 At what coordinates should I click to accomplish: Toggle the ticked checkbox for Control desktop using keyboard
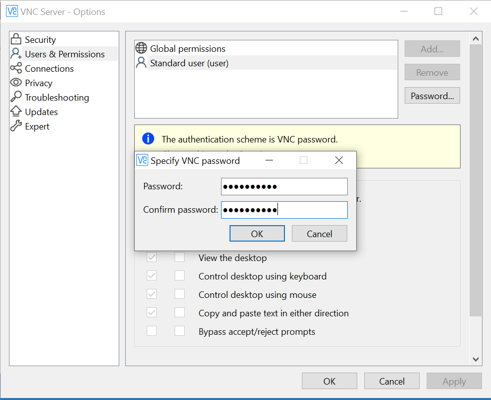[152, 276]
